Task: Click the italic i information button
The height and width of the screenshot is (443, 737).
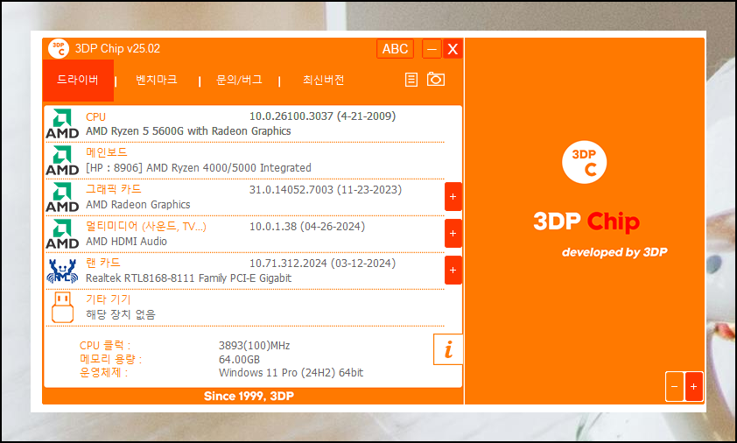Action: pyautogui.click(x=448, y=349)
